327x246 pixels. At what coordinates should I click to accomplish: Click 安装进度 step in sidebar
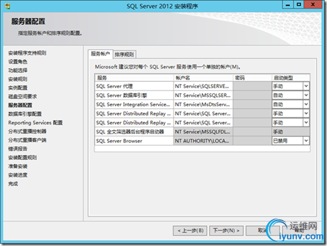point(18,175)
